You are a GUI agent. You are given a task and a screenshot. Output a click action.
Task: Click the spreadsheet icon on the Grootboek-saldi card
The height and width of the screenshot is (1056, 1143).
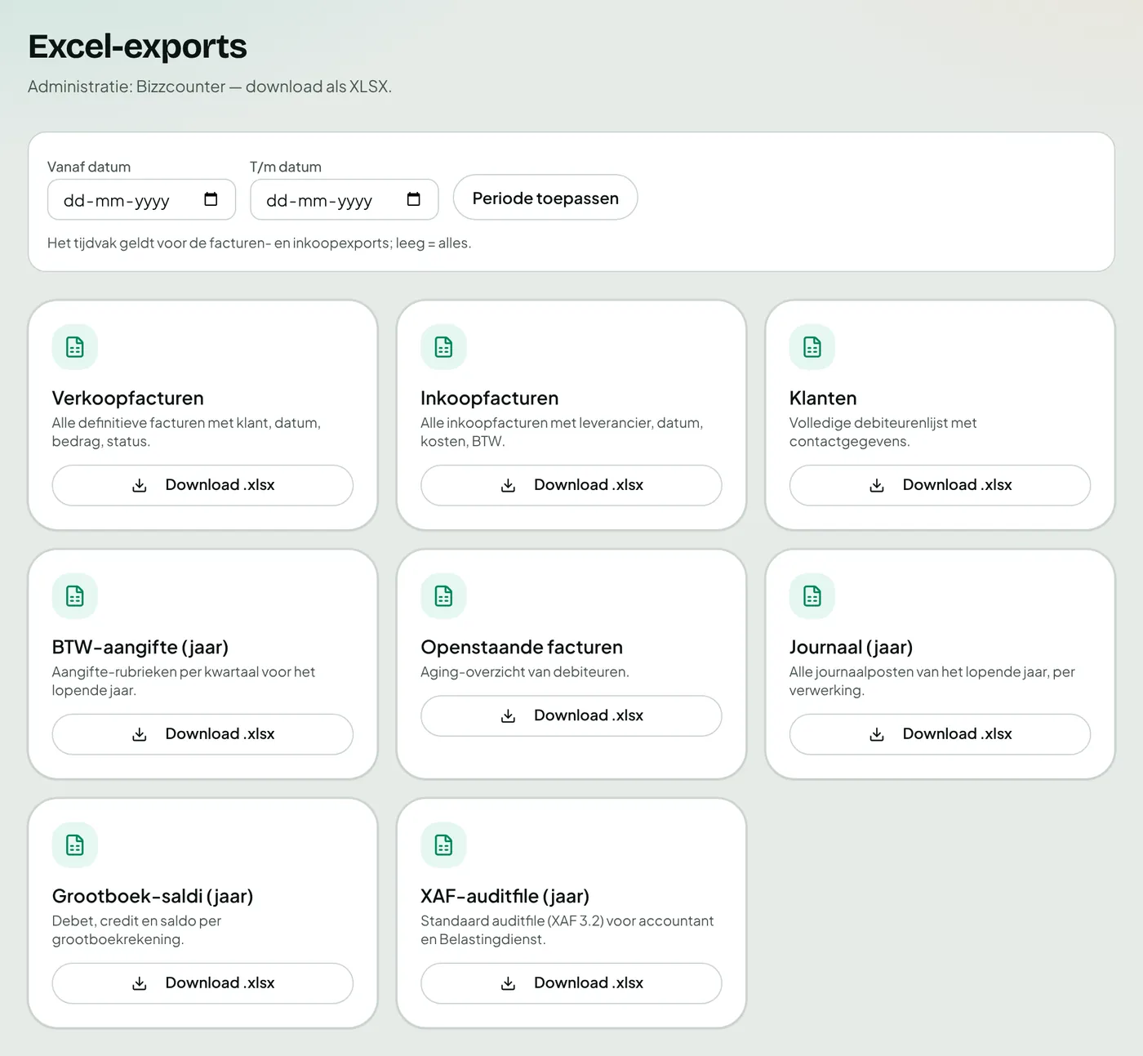(x=75, y=845)
